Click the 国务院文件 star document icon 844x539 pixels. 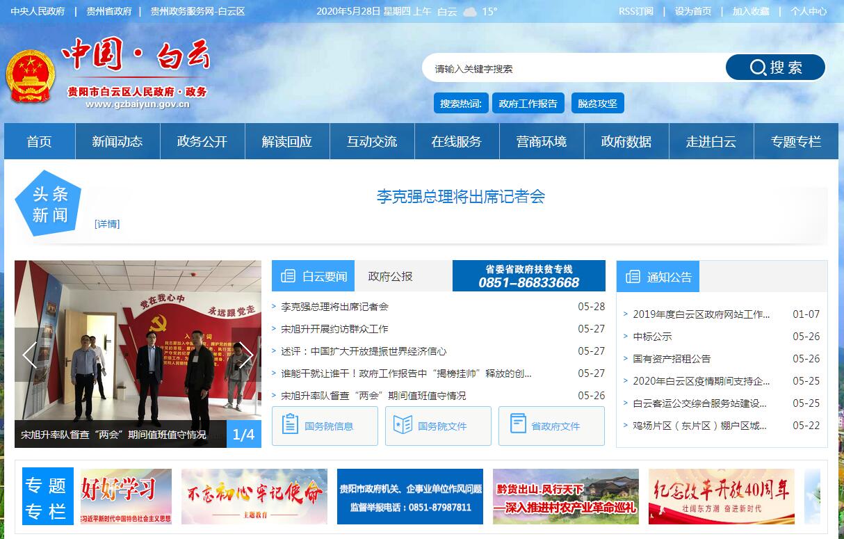tap(403, 424)
